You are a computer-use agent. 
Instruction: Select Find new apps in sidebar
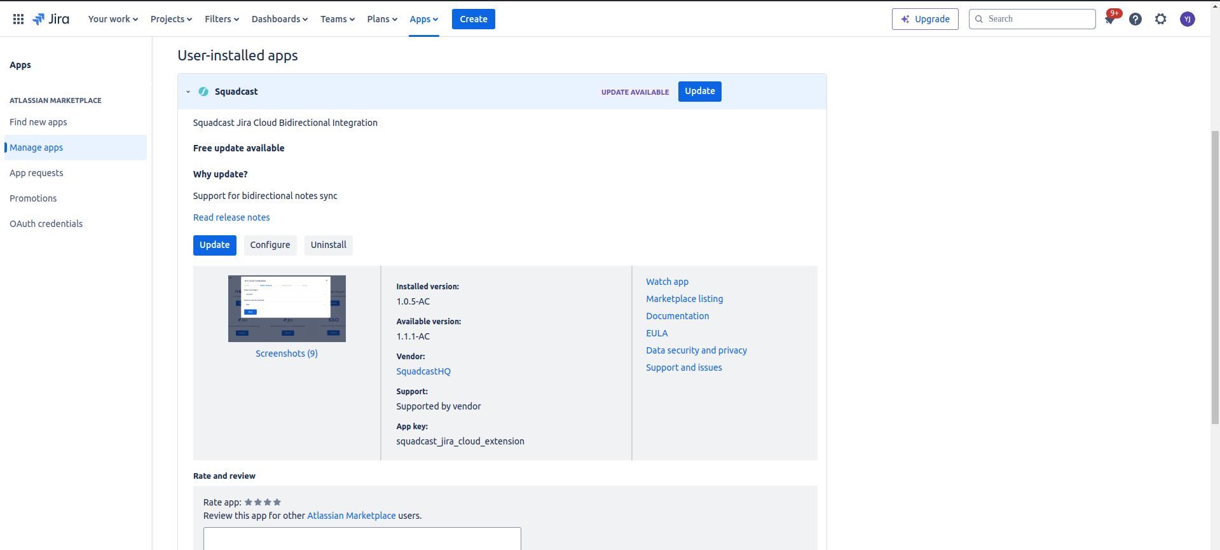coord(38,122)
